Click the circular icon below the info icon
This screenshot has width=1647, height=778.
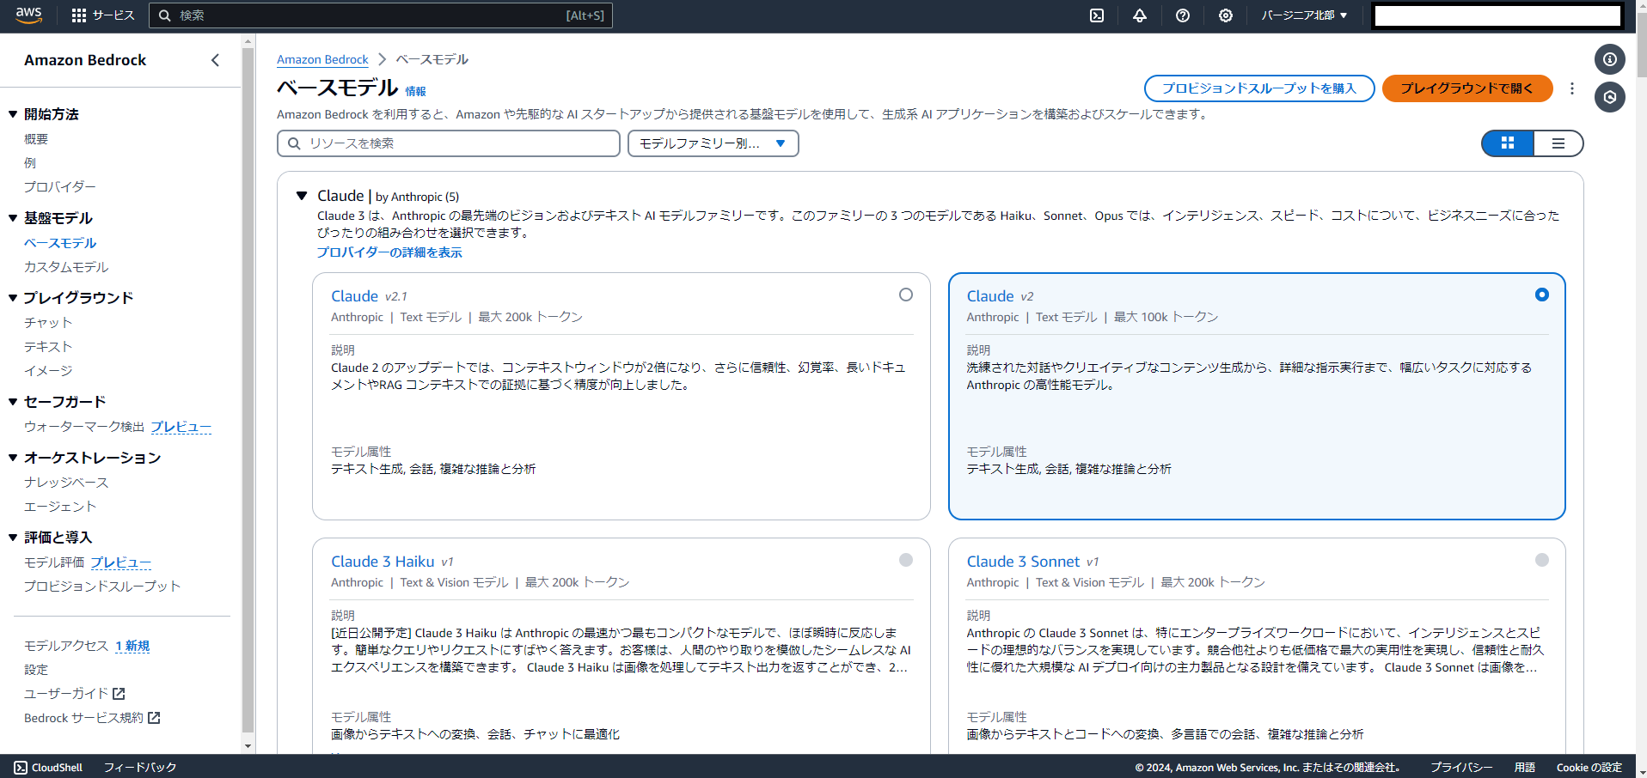[x=1610, y=97]
